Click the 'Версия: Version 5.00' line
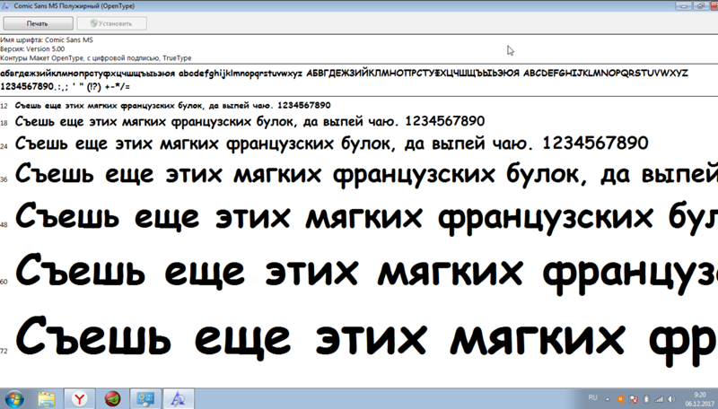Screen dimensions: 718x409 click(x=32, y=49)
